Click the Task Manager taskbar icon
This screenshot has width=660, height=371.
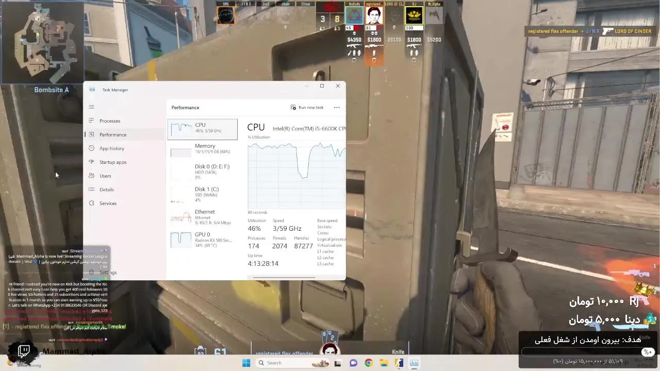(414, 363)
